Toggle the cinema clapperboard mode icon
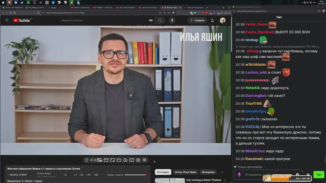The height and width of the screenshot is (183, 326). tap(106, 160)
